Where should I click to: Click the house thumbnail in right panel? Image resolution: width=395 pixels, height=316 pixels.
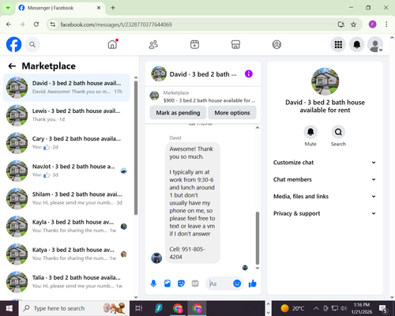[x=325, y=81]
